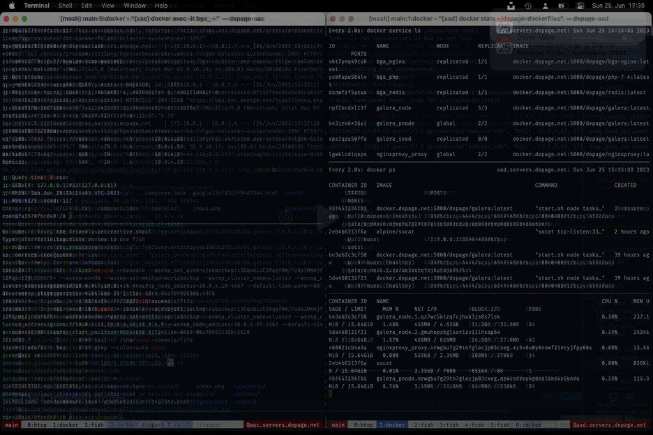The height and width of the screenshot is (435, 653).
Task: Click galera_pnode in the service list
Action: tap(395, 123)
